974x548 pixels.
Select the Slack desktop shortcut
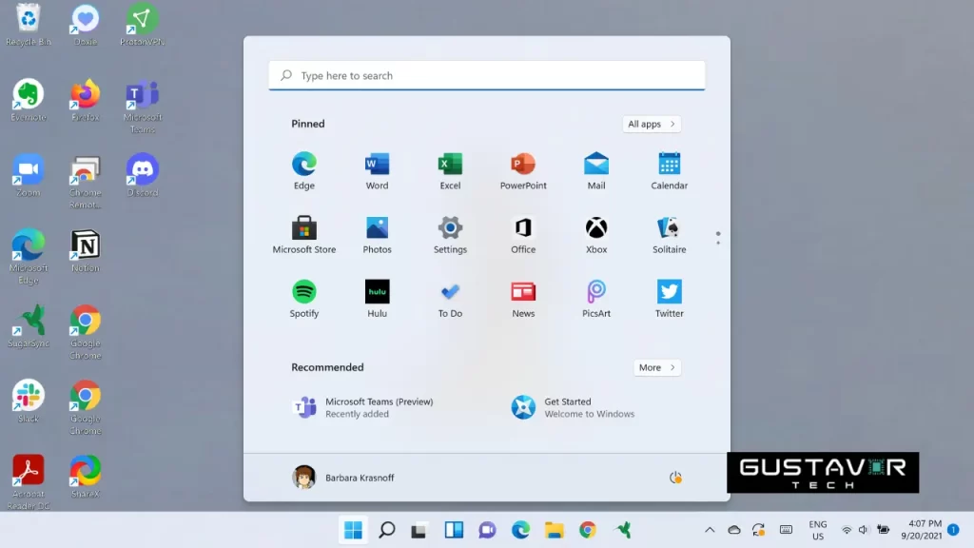(28, 401)
